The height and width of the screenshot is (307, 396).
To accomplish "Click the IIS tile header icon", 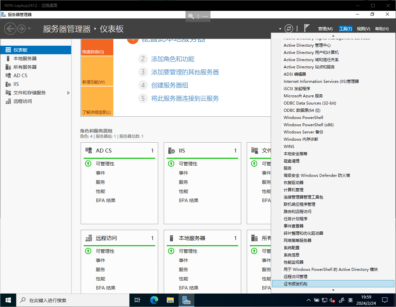I will tap(172, 151).
